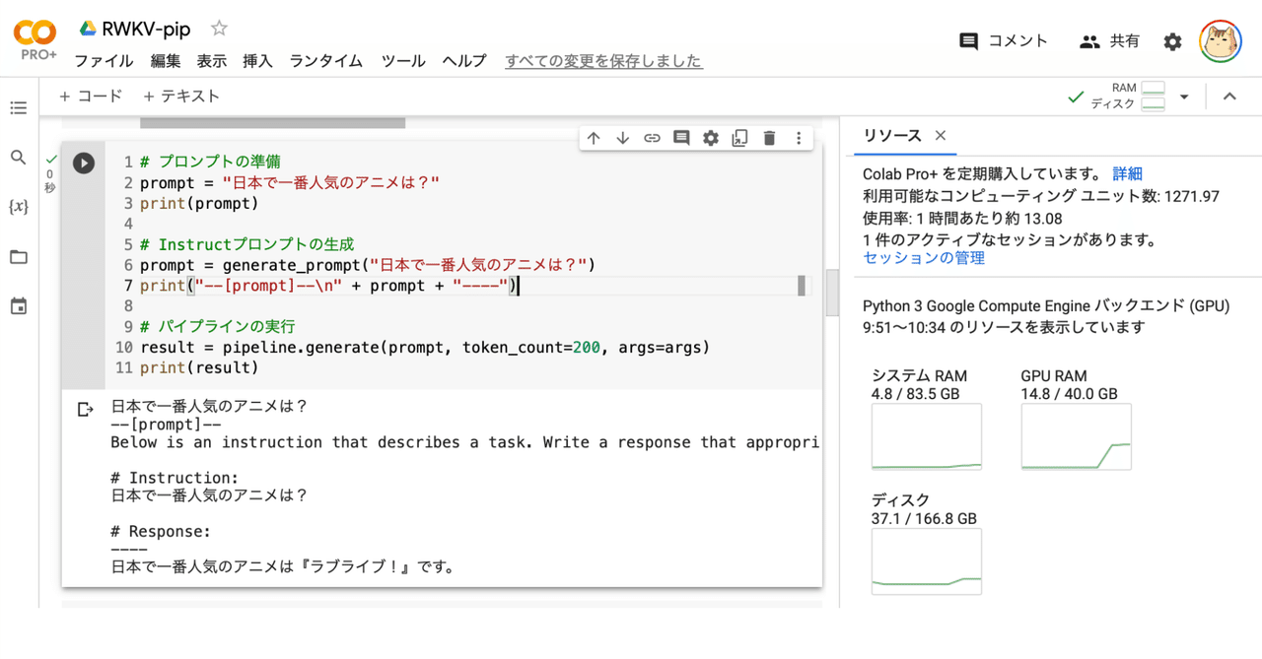Star the RWKV-pip notebook
Screen dimensions: 1262x659
pos(219,28)
